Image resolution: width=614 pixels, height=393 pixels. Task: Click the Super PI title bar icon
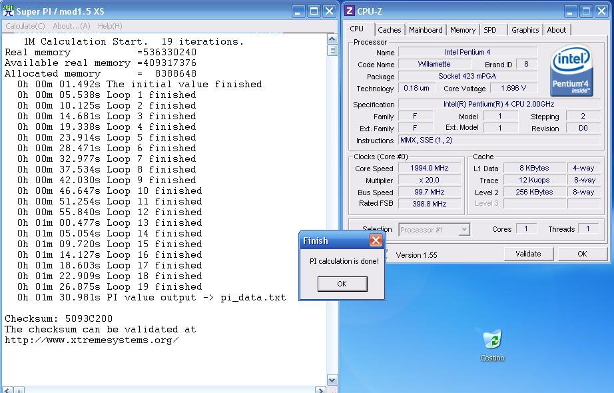coord(7,11)
